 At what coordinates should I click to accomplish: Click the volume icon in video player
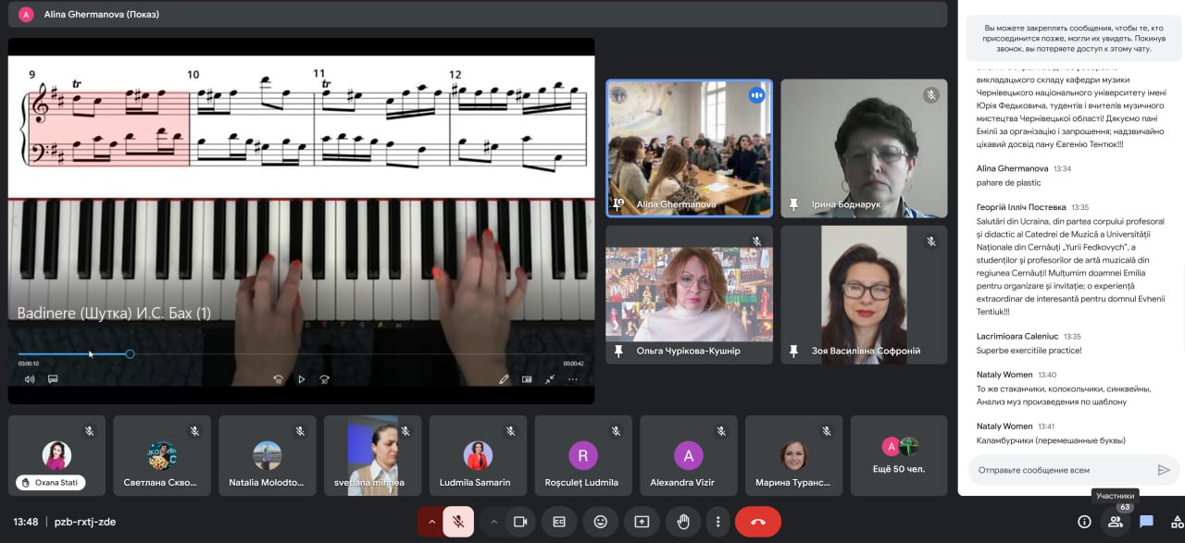click(30, 378)
